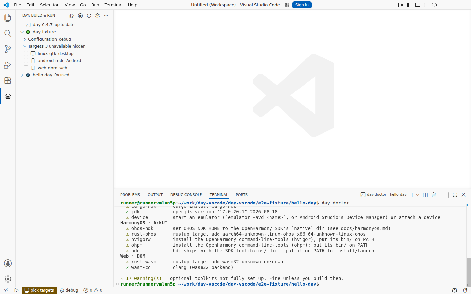Viewport: 471px width, 294px height.
Task: Open the Manage gear in activity bar
Action: click(x=8, y=279)
